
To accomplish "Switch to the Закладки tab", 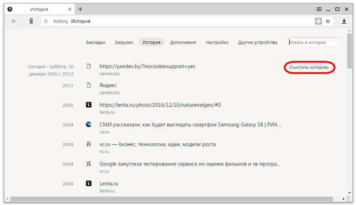I will pyautogui.click(x=95, y=42).
